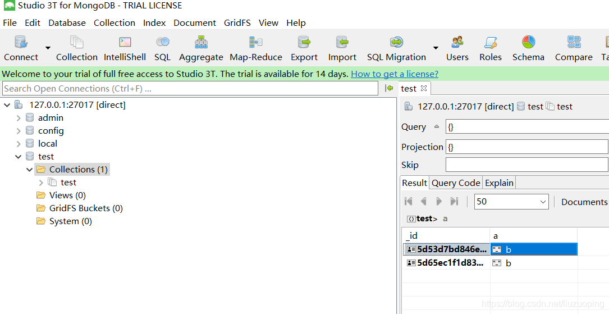609x314 pixels.
Task: Click into the Projection input field
Action: (x=527, y=147)
